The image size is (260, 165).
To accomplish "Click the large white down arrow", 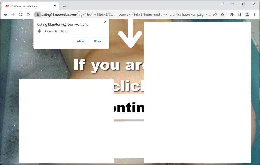I will pyautogui.click(x=130, y=33).
